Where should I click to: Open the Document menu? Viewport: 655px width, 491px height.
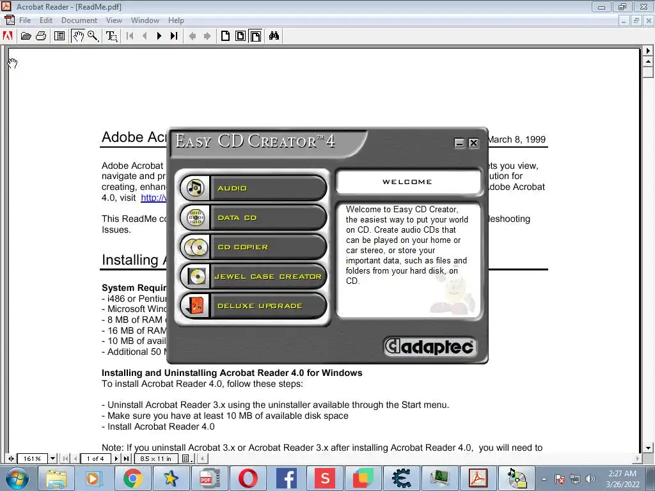79,20
